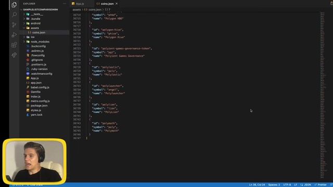
Task: Open the .ruby-version file
Action: (x=39, y=69)
